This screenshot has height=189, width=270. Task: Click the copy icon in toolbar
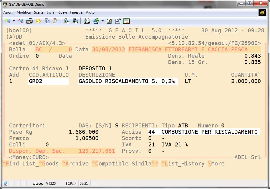pyautogui.click(x=47, y=21)
